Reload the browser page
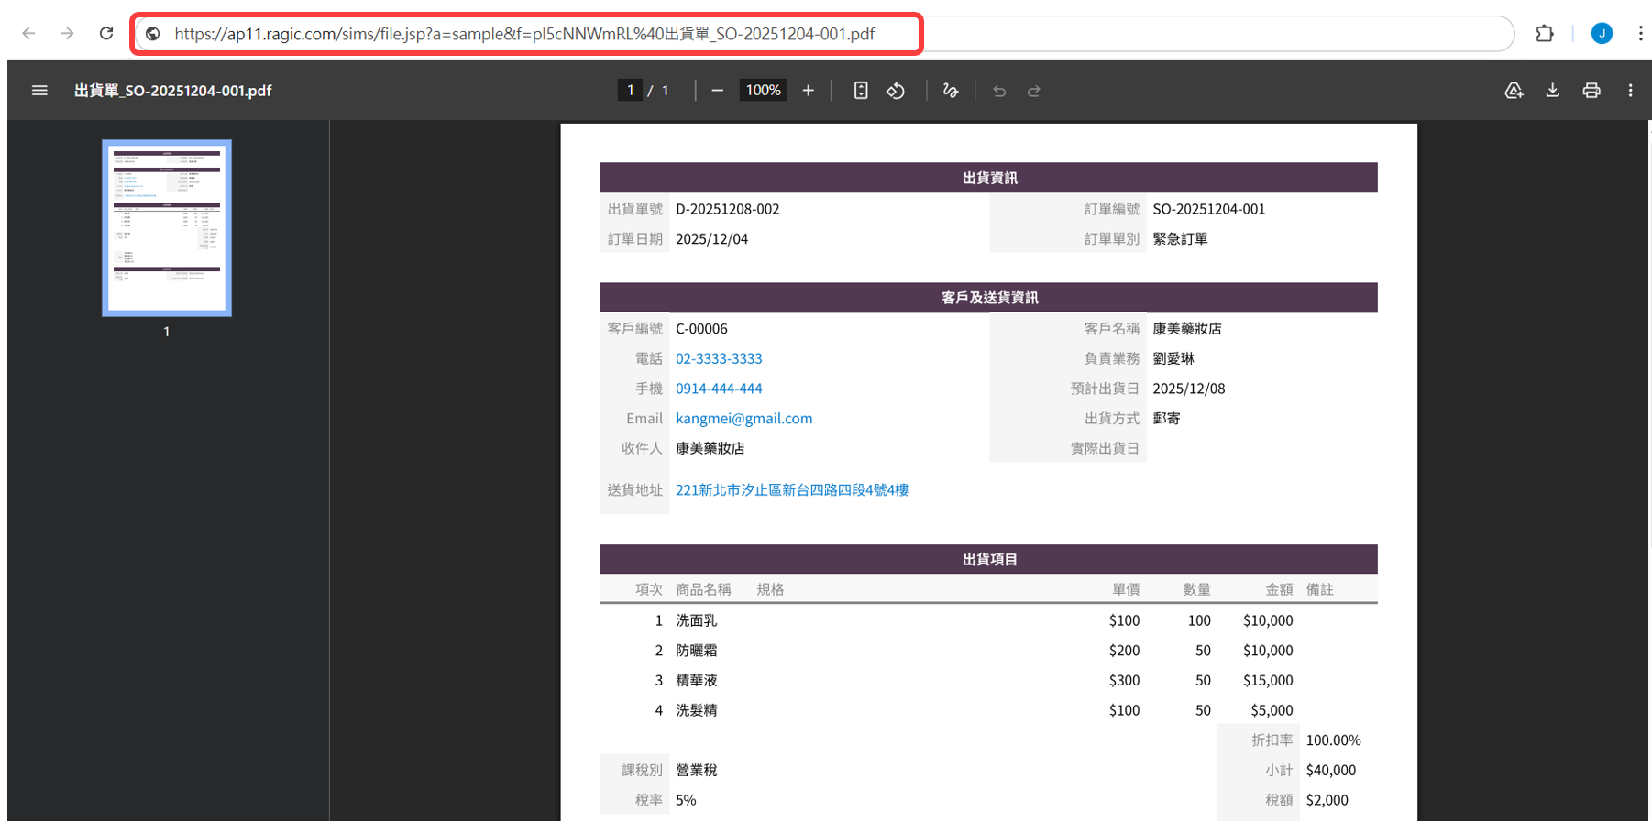The image size is (1652, 822). coord(106,34)
